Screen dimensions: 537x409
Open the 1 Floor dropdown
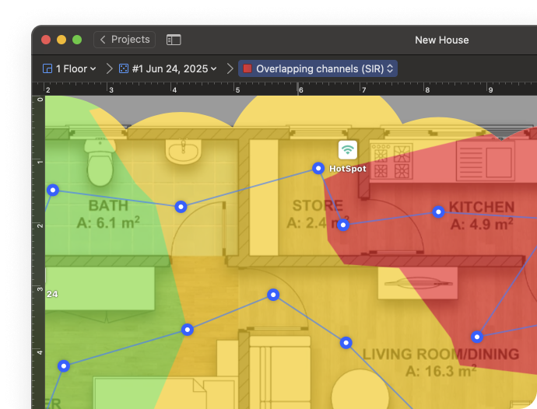click(x=69, y=68)
